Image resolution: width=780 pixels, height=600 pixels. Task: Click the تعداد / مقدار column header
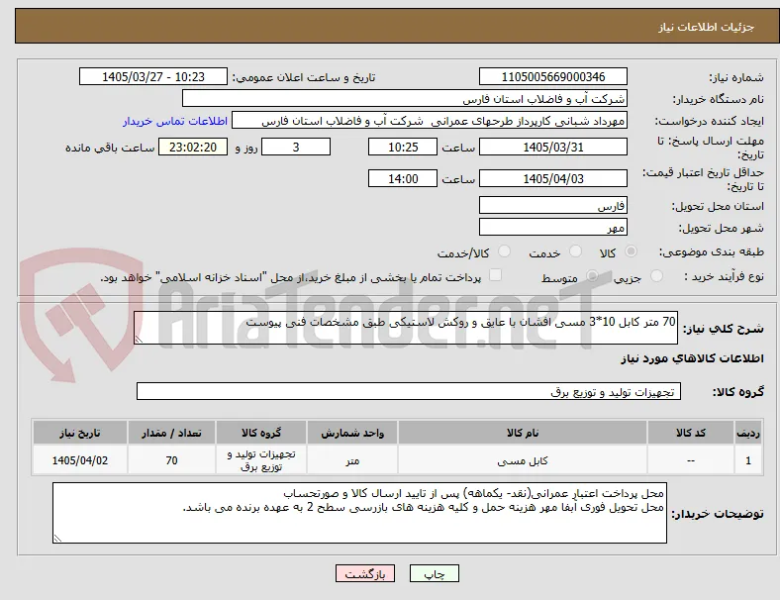click(171, 433)
